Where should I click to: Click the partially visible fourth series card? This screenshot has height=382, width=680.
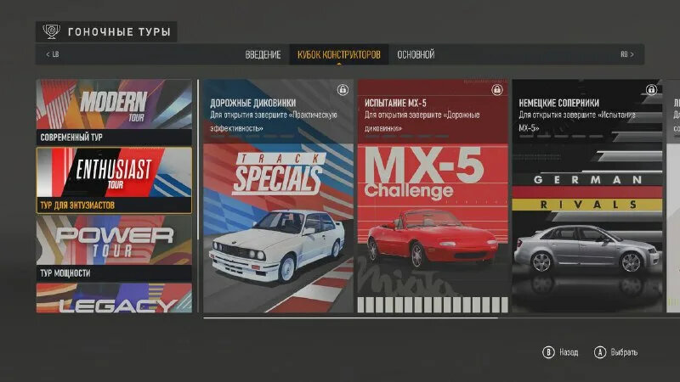click(x=673, y=196)
